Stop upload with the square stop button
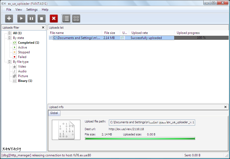This screenshot has height=159, width=230. [42, 19]
